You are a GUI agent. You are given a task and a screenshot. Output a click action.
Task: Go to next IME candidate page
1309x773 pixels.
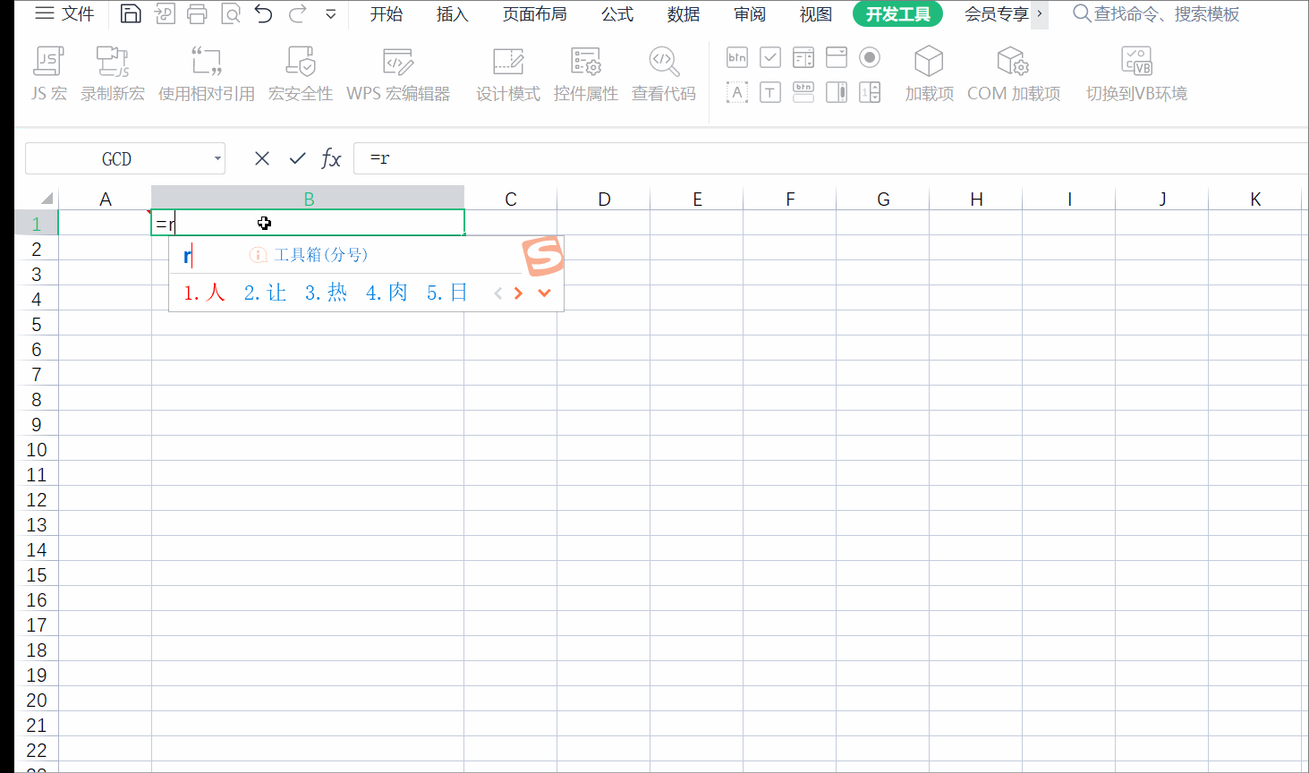tap(518, 293)
